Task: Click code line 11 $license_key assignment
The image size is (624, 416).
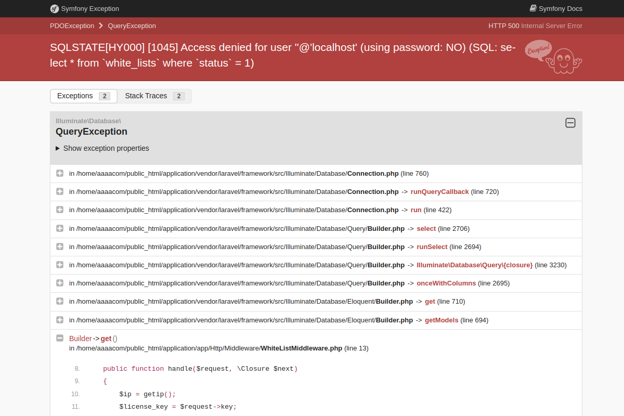Action: pyautogui.click(x=178, y=407)
